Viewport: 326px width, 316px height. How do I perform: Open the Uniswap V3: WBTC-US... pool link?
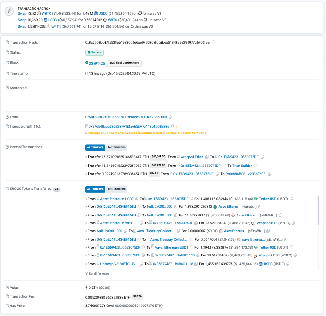(118, 264)
